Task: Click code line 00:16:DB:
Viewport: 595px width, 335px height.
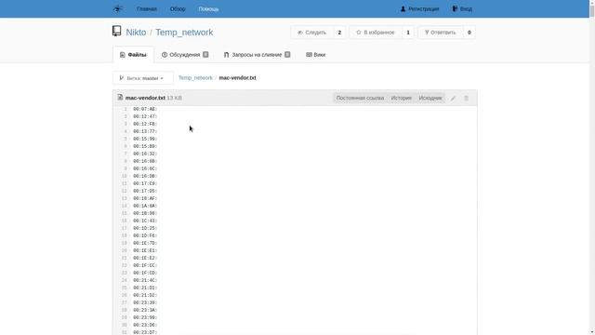Action: pyautogui.click(x=145, y=176)
